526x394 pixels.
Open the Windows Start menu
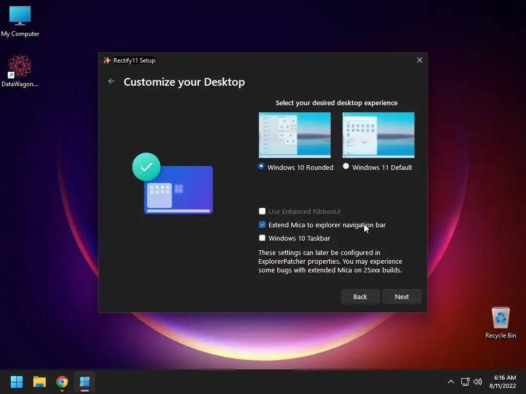[16, 382]
